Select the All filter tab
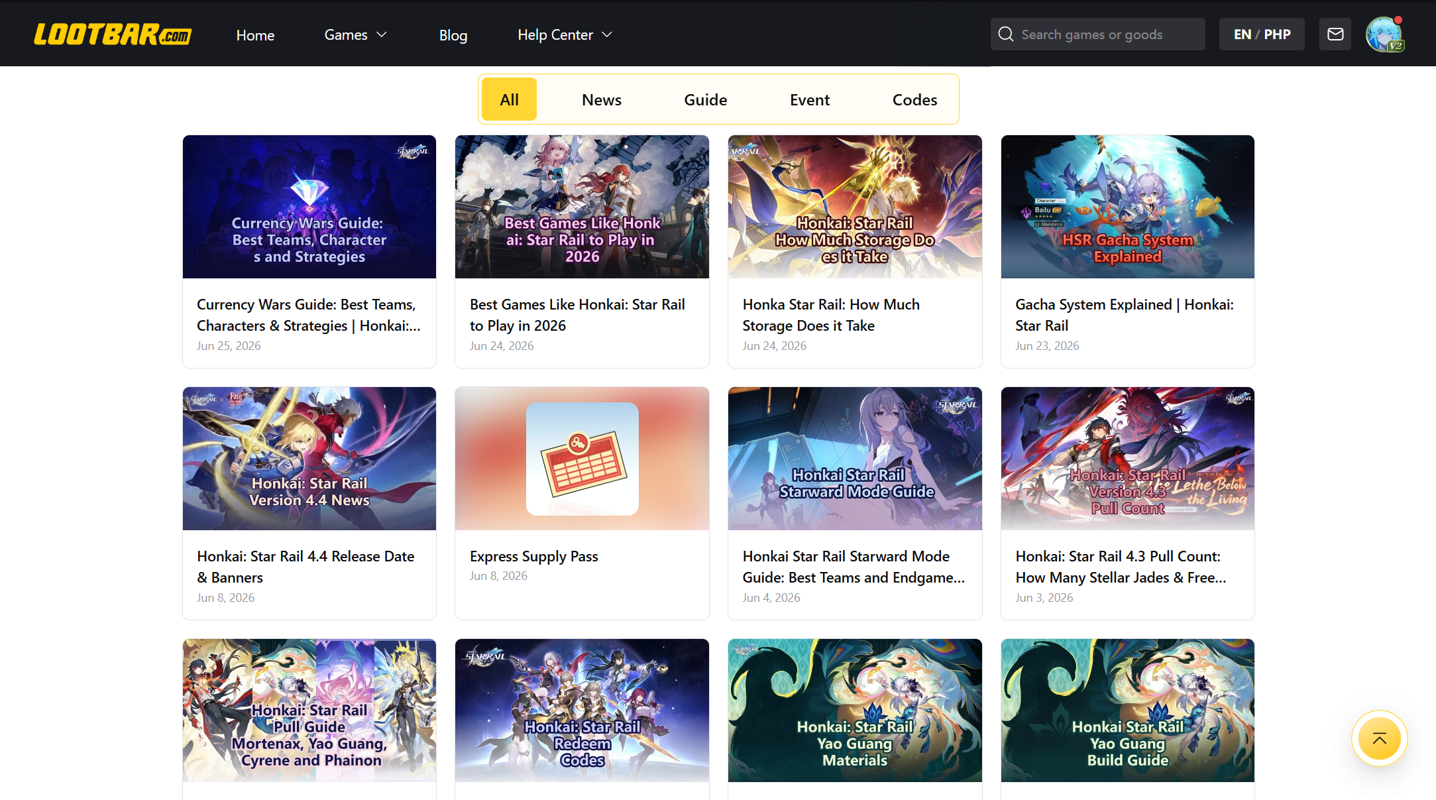The image size is (1436, 800). (x=509, y=99)
